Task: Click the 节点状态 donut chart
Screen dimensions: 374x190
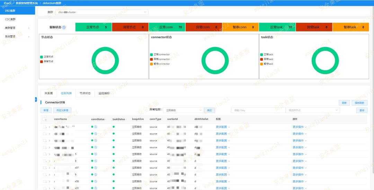Action: pos(105,61)
